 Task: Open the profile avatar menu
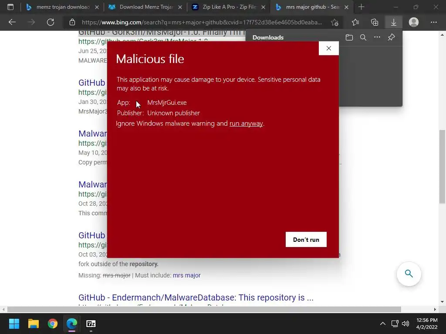[414, 22]
